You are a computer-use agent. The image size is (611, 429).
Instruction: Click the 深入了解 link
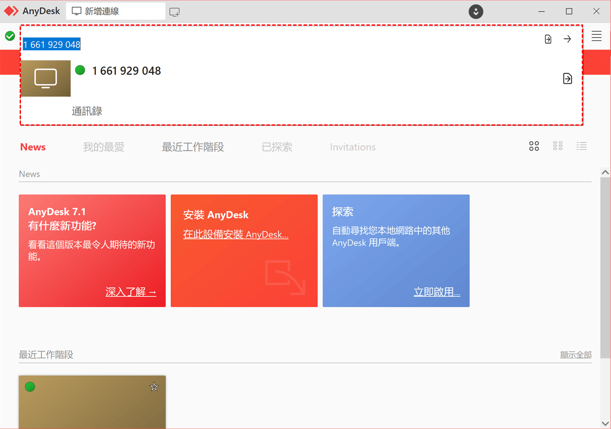click(x=130, y=292)
